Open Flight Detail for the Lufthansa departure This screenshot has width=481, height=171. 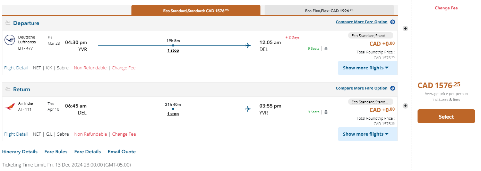click(x=16, y=68)
